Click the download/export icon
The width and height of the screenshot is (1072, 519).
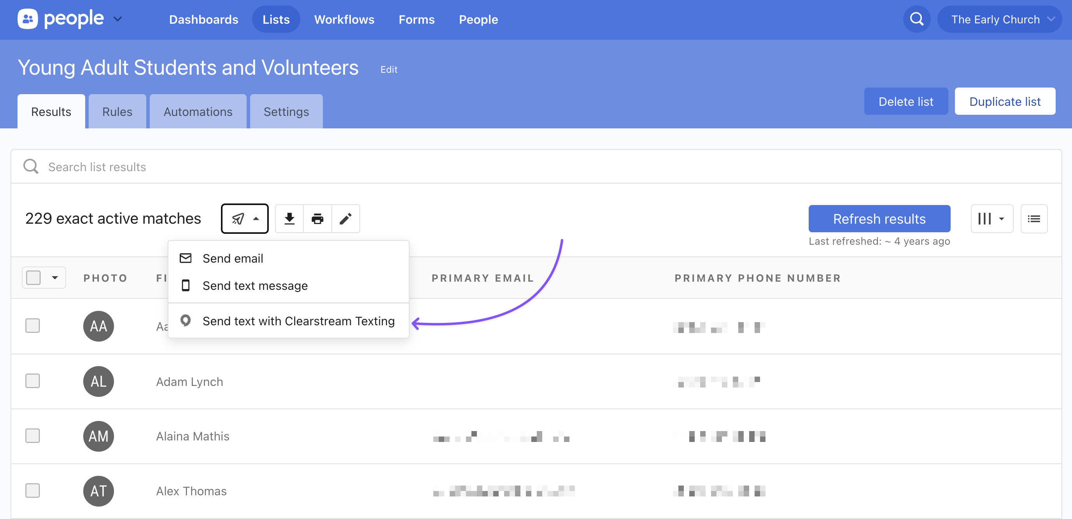click(x=289, y=218)
